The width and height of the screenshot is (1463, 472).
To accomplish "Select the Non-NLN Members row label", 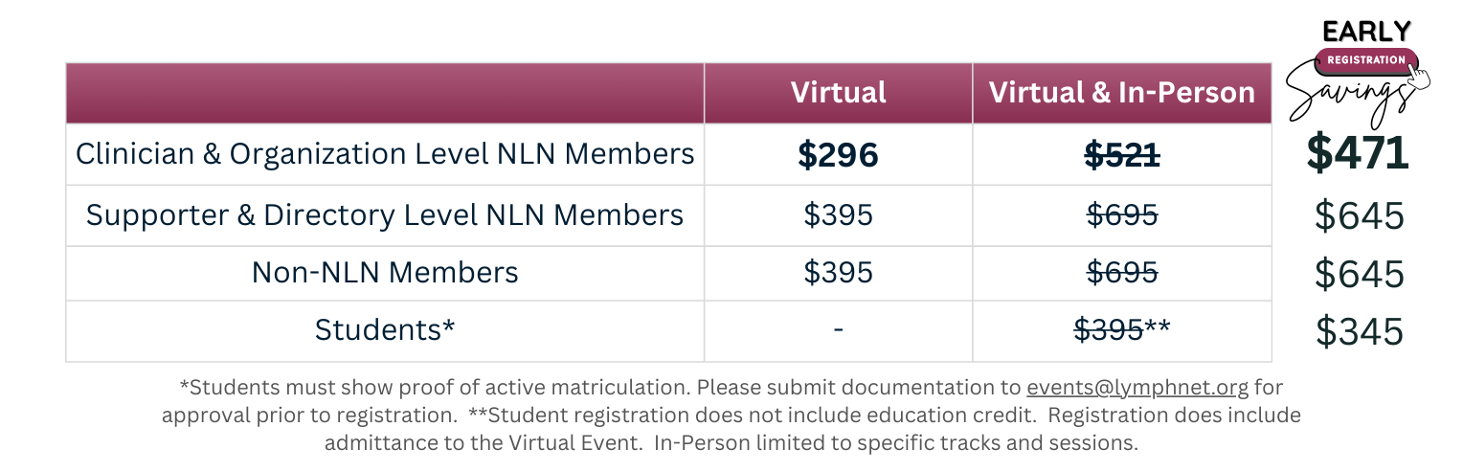I will point(385,273).
